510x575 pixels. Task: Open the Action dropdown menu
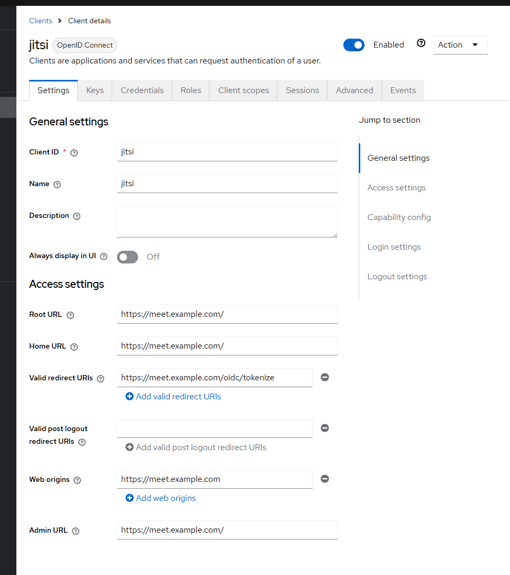460,45
